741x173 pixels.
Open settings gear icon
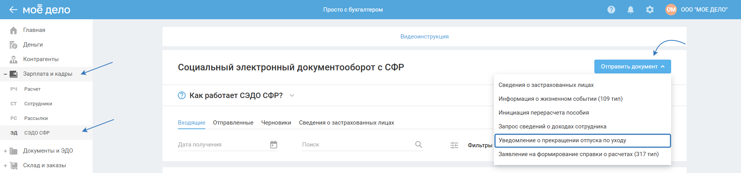click(650, 10)
